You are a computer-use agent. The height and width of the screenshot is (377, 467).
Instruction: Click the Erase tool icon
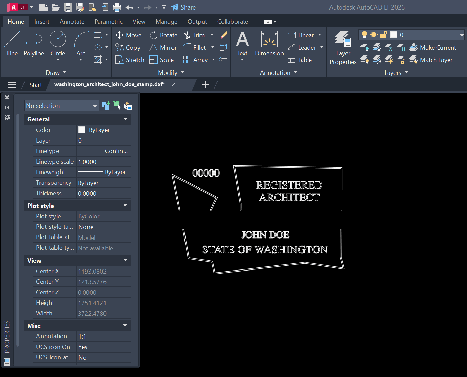click(223, 35)
